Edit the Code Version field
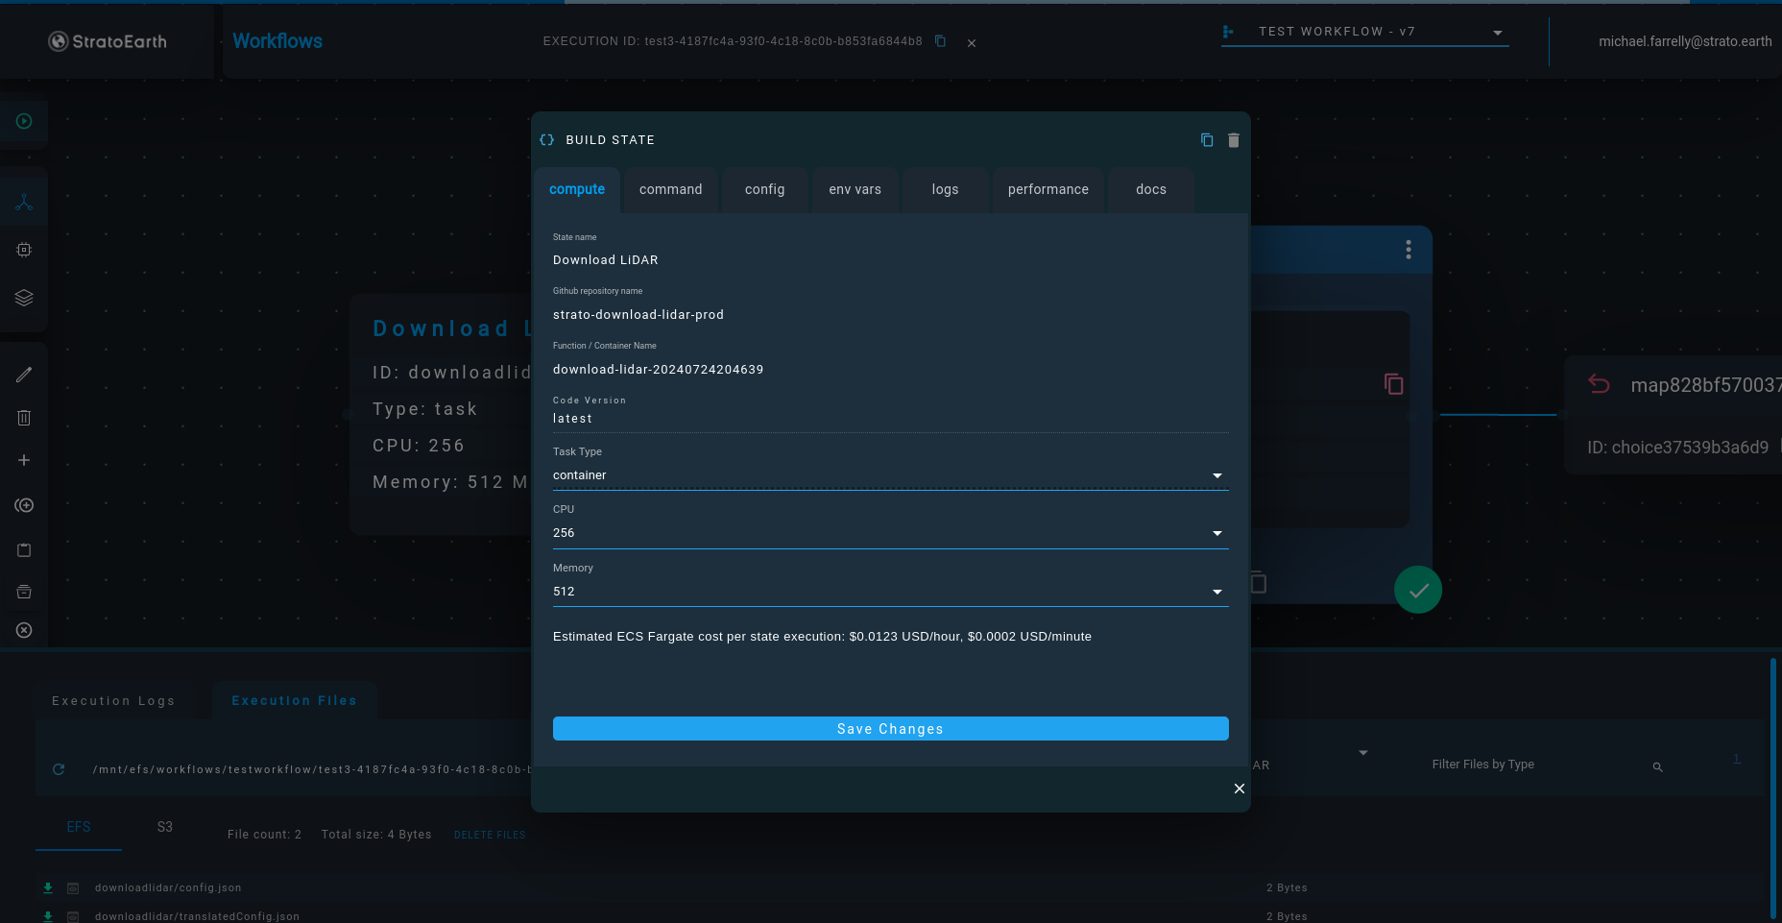The image size is (1782, 923). point(890,419)
